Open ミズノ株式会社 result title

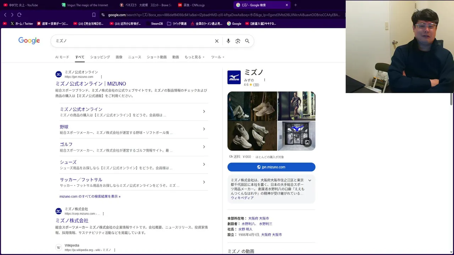tap(72, 220)
